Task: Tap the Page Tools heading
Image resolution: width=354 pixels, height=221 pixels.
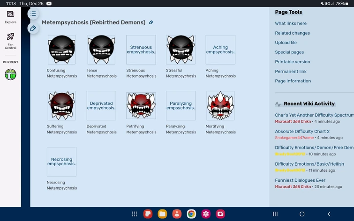Action: click(x=288, y=12)
